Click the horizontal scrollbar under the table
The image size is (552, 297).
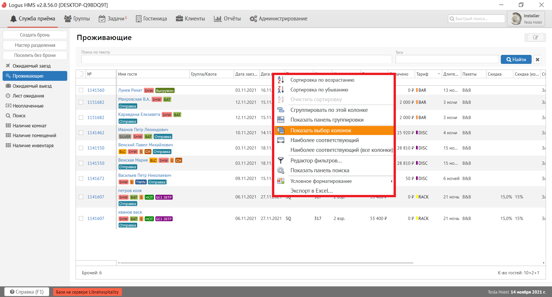point(267,263)
